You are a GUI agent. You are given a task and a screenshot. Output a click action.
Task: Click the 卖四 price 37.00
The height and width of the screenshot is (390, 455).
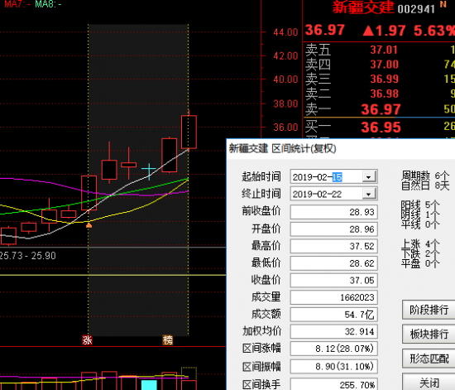(384, 65)
